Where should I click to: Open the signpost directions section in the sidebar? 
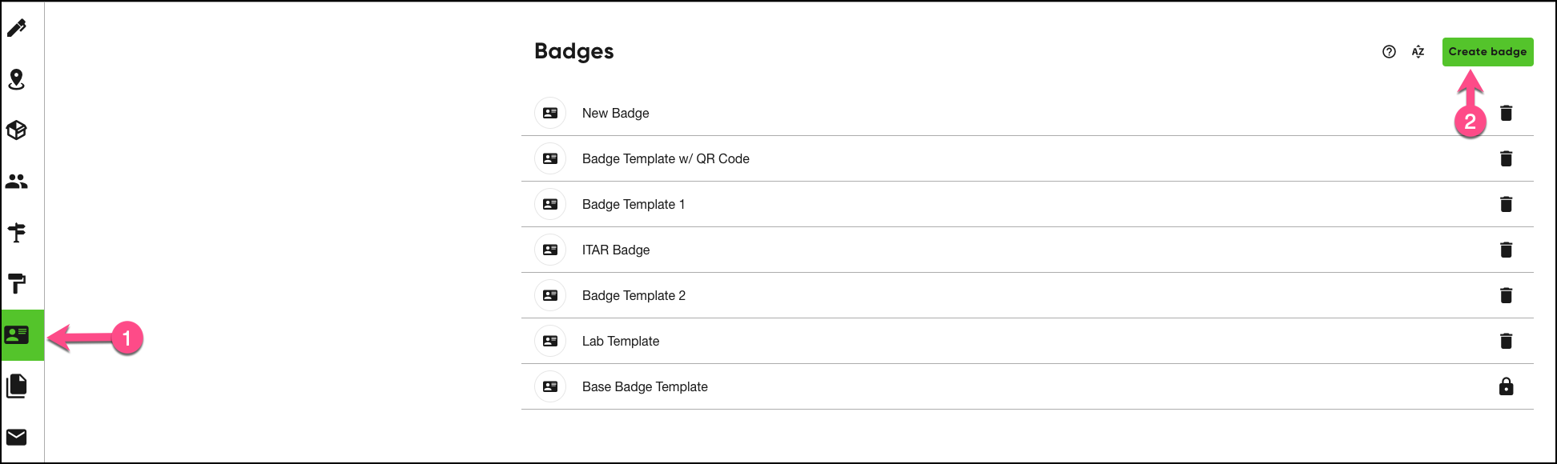[17, 232]
